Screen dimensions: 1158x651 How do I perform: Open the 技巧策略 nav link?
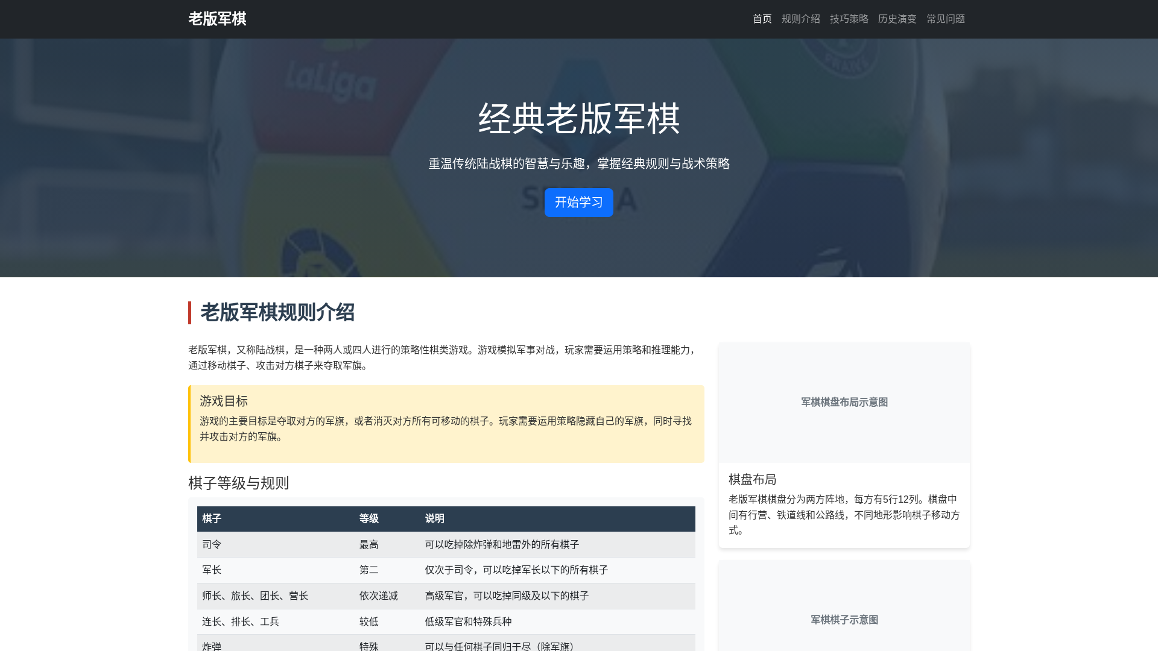[x=849, y=19]
